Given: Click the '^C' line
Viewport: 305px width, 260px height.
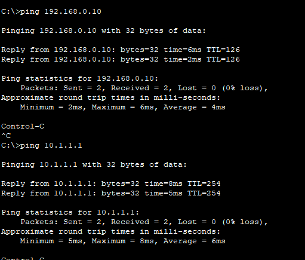Looking at the screenshot, I should point(6,136).
